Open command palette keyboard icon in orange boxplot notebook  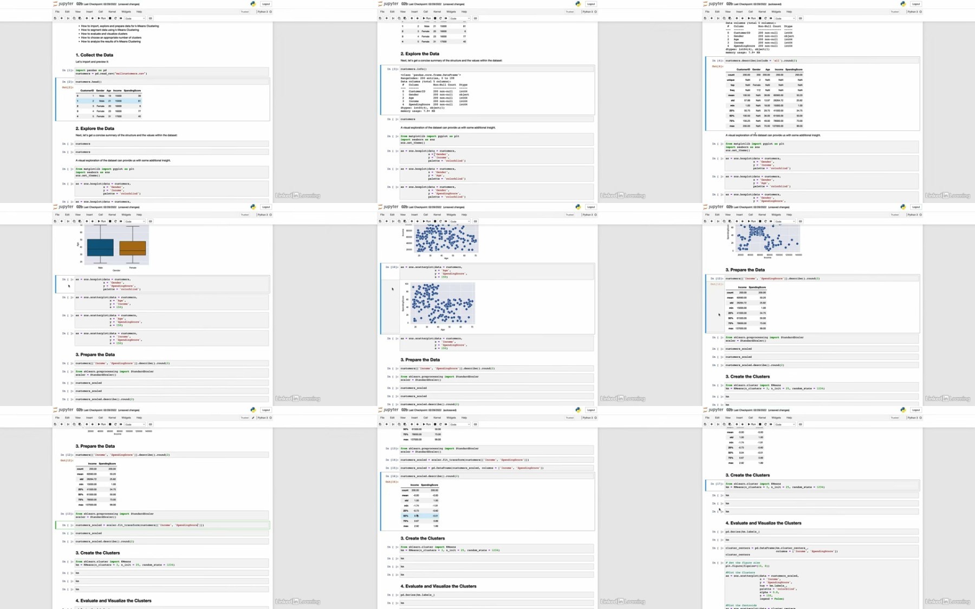click(150, 221)
